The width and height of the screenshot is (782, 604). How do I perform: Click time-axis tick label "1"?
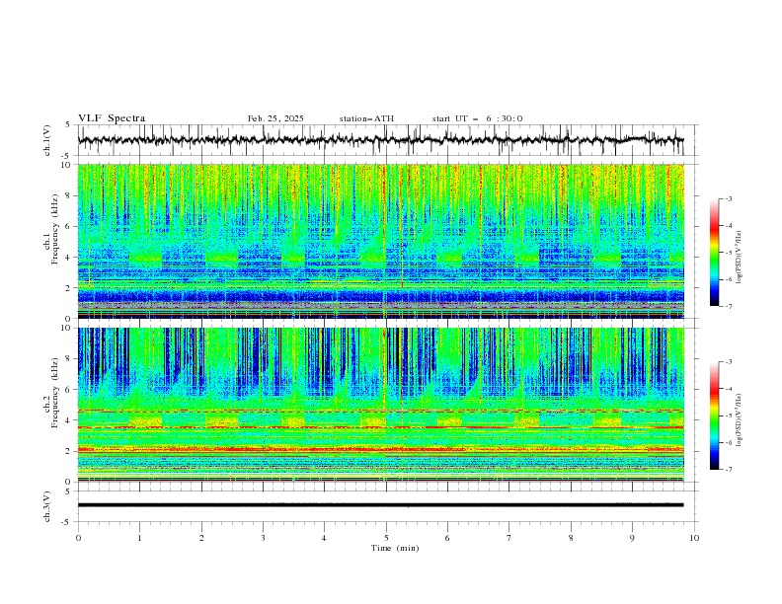pos(139,538)
